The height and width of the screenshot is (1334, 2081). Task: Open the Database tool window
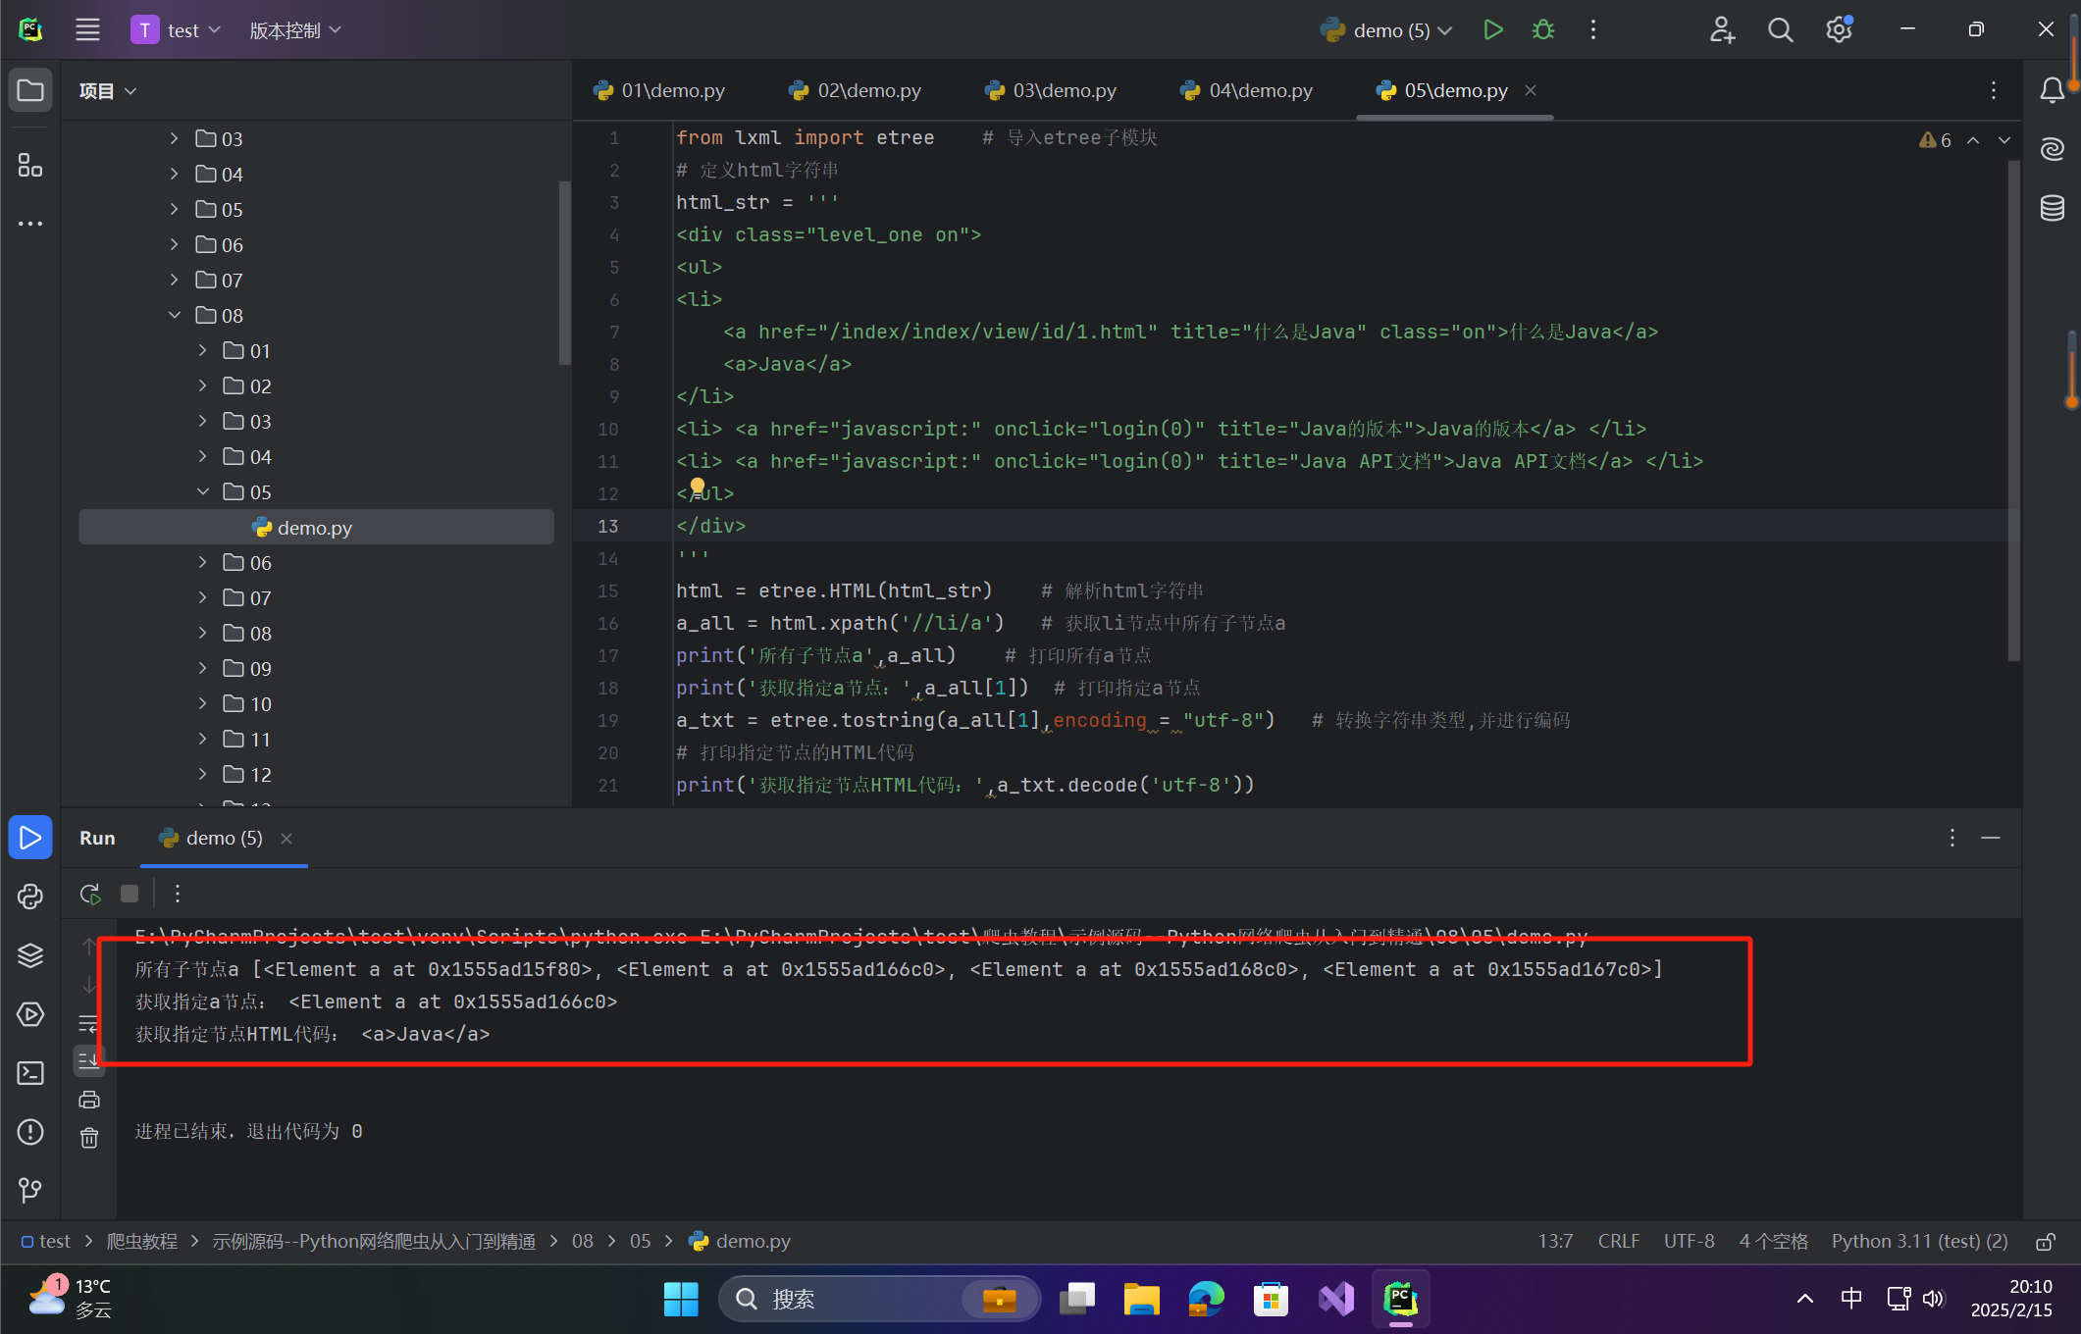pos(2053,208)
